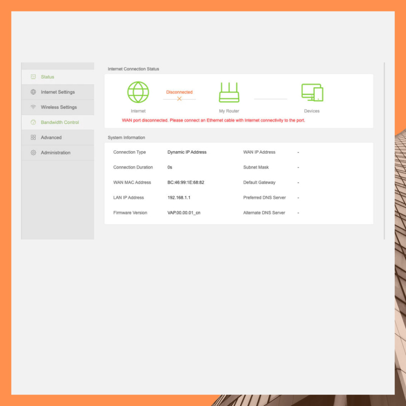Screen dimensions: 406x406
Task: Open the Administration menu label
Action: [x=56, y=153]
